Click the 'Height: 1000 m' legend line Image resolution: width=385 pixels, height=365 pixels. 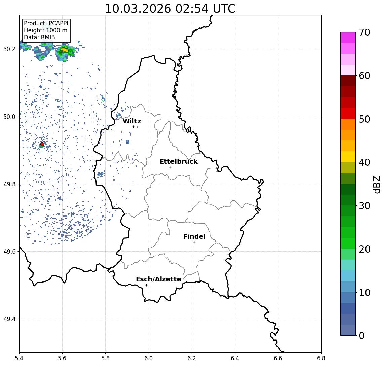click(45, 30)
